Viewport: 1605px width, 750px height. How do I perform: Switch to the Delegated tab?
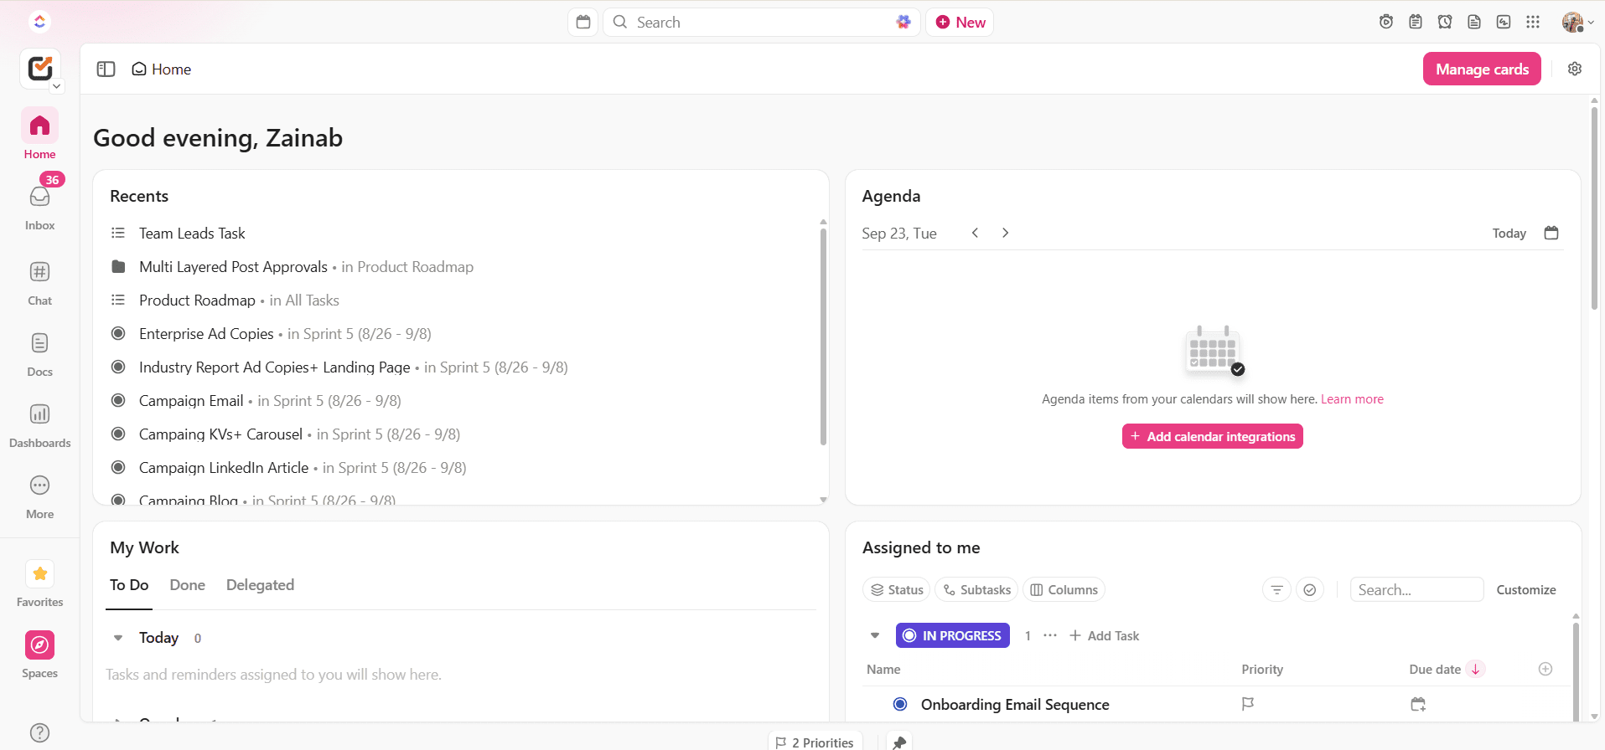pos(260,585)
